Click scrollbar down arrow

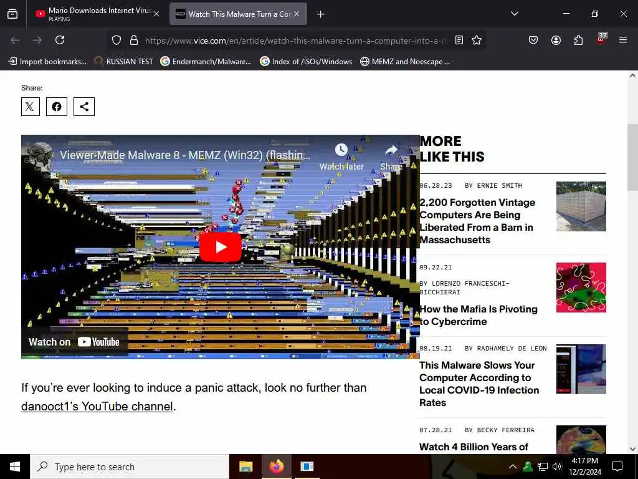pyautogui.click(x=632, y=449)
